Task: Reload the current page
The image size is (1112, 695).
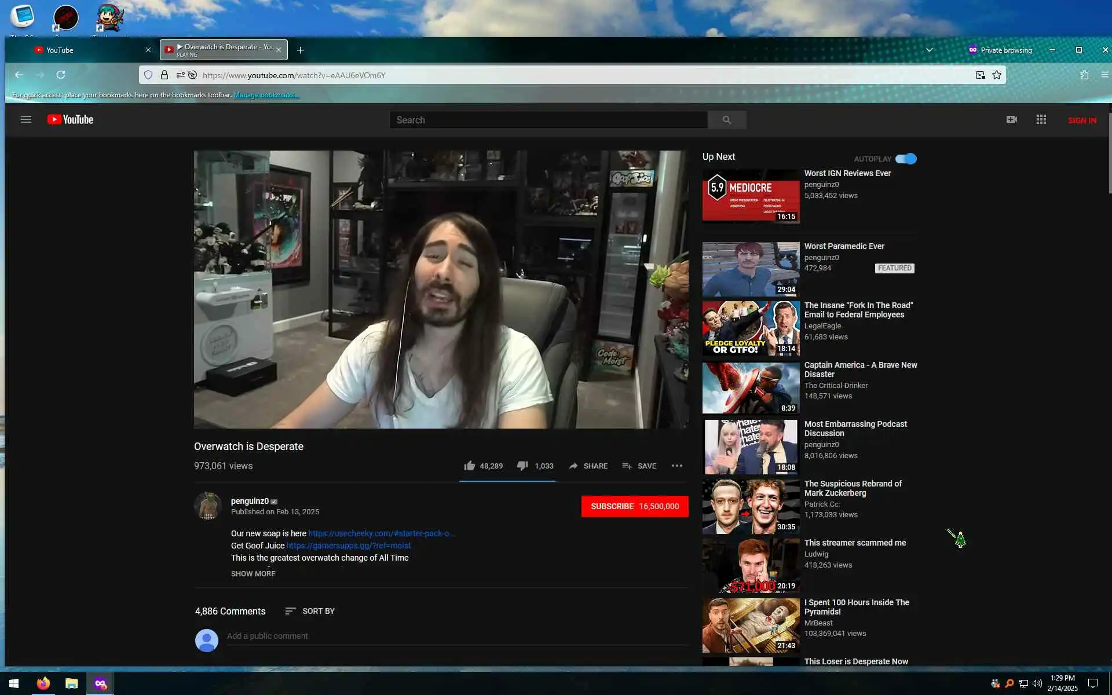Action: 61,75
